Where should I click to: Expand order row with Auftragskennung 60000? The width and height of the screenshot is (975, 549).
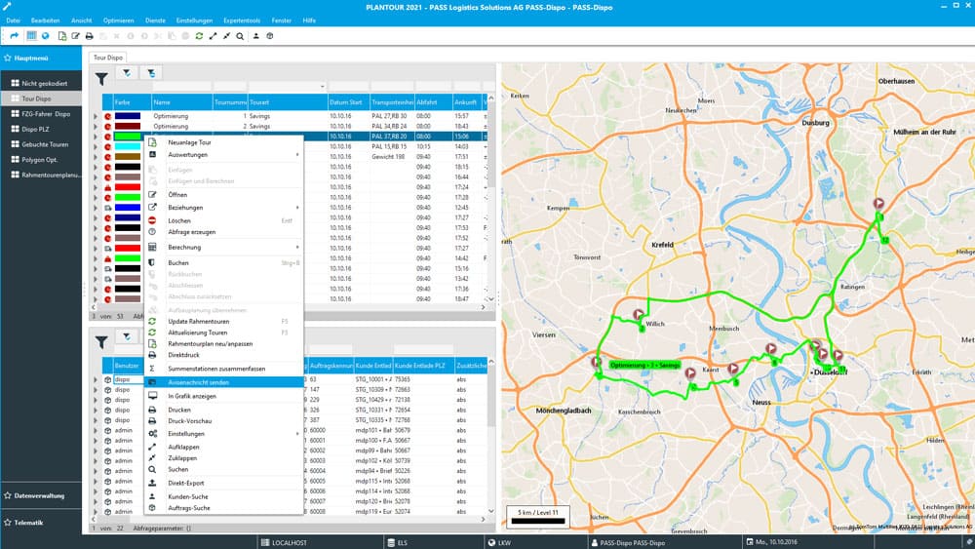coord(96,430)
